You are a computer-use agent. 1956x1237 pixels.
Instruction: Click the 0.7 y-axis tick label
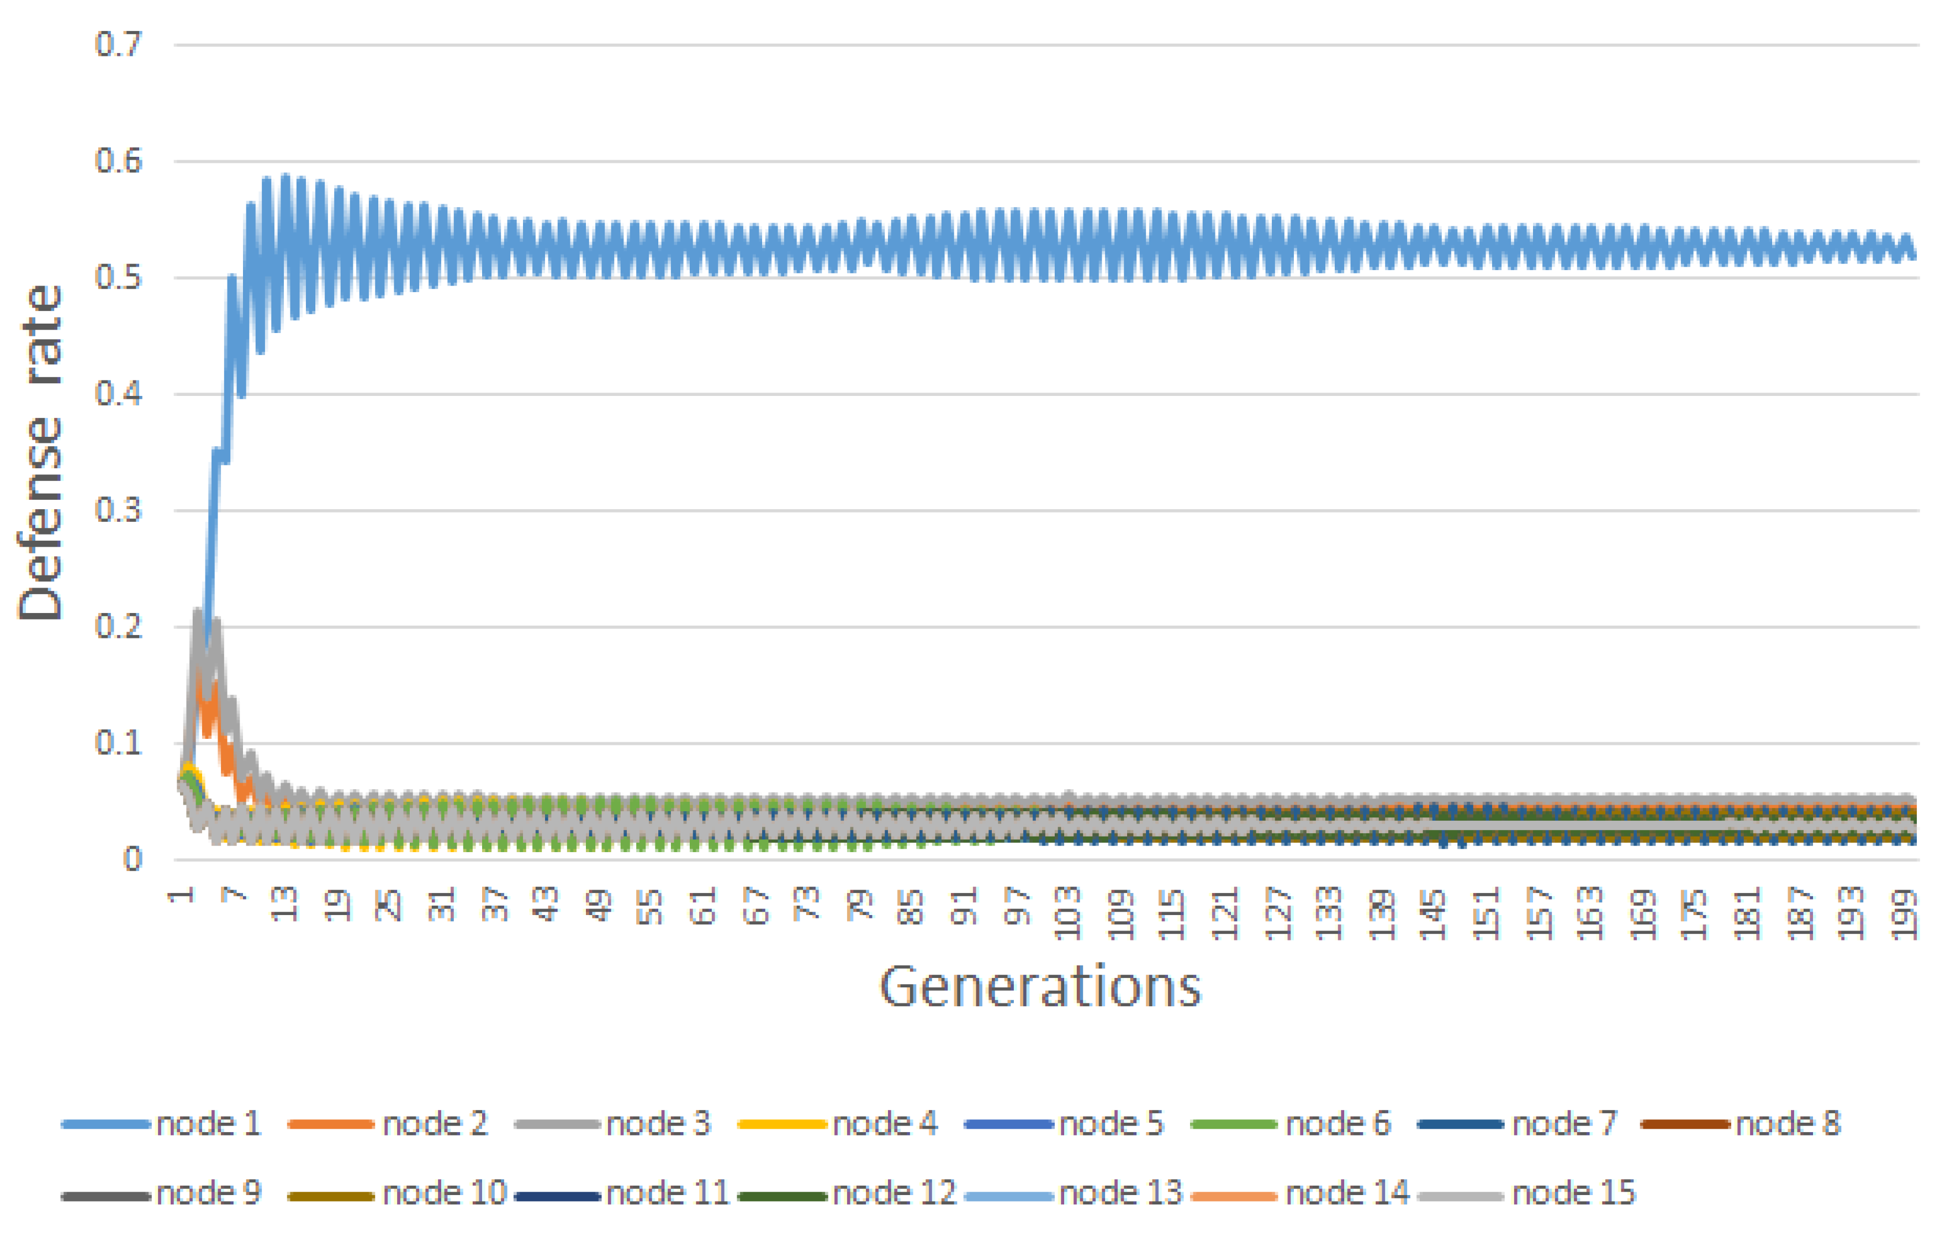click(119, 45)
